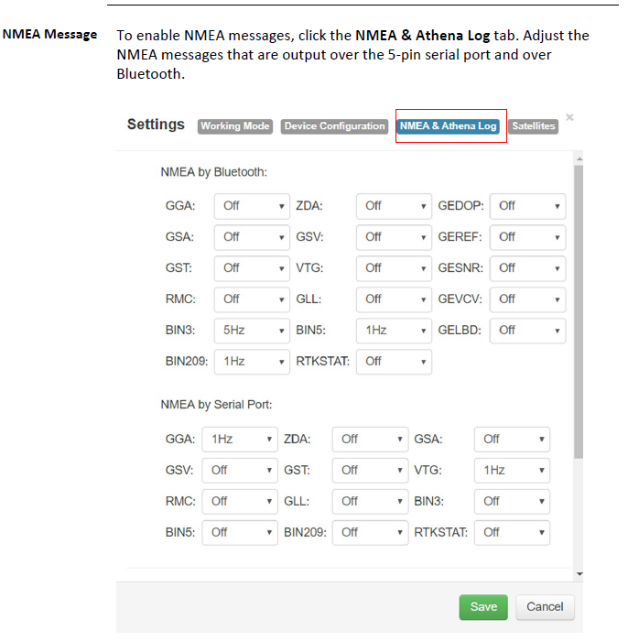Click the Save button
Image resolution: width=628 pixels, height=641 pixels.
pos(483,607)
